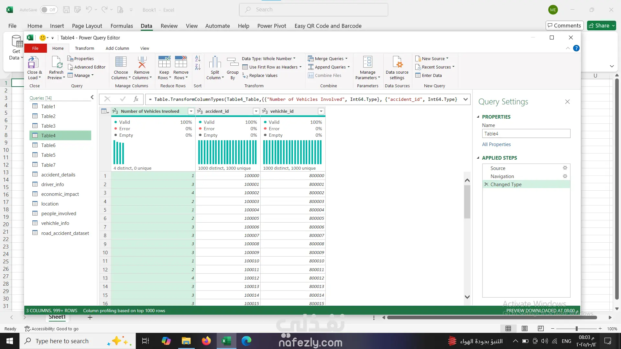Collapse the APPLIED STEPS section
The image size is (621, 349).
coord(478,158)
